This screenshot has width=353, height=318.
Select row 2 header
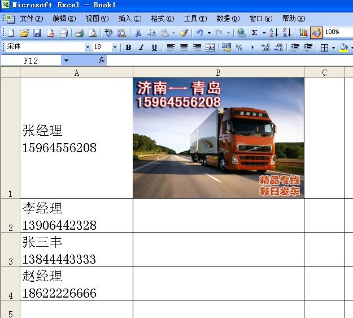tap(10, 216)
